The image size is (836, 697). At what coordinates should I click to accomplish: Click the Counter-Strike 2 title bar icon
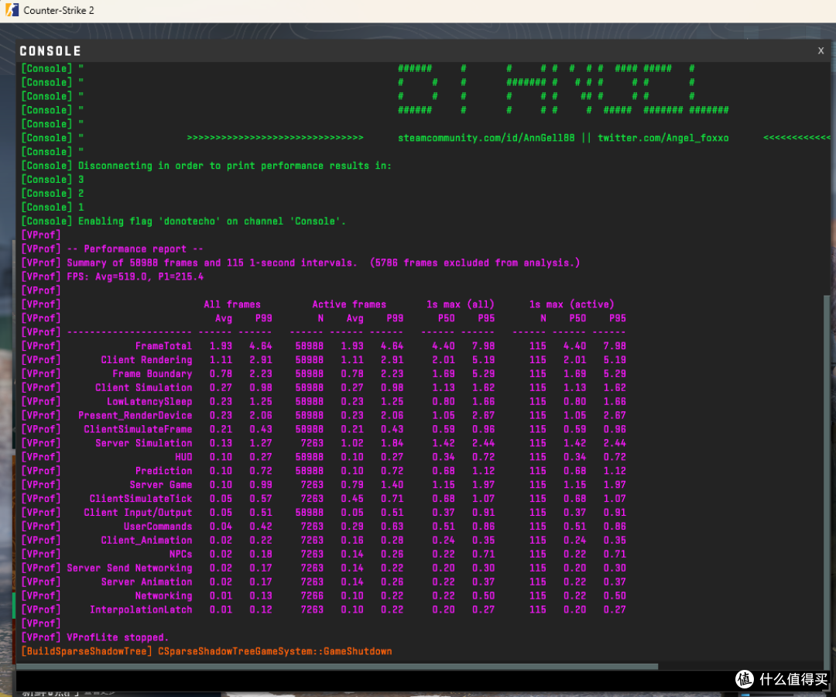pos(12,10)
